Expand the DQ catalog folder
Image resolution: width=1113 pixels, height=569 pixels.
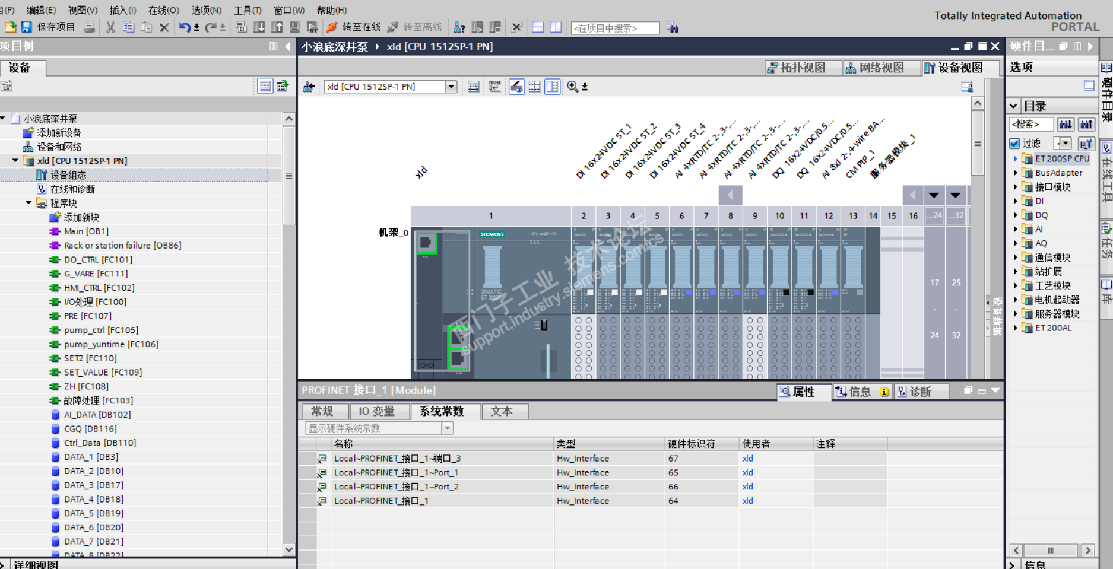tap(1015, 215)
